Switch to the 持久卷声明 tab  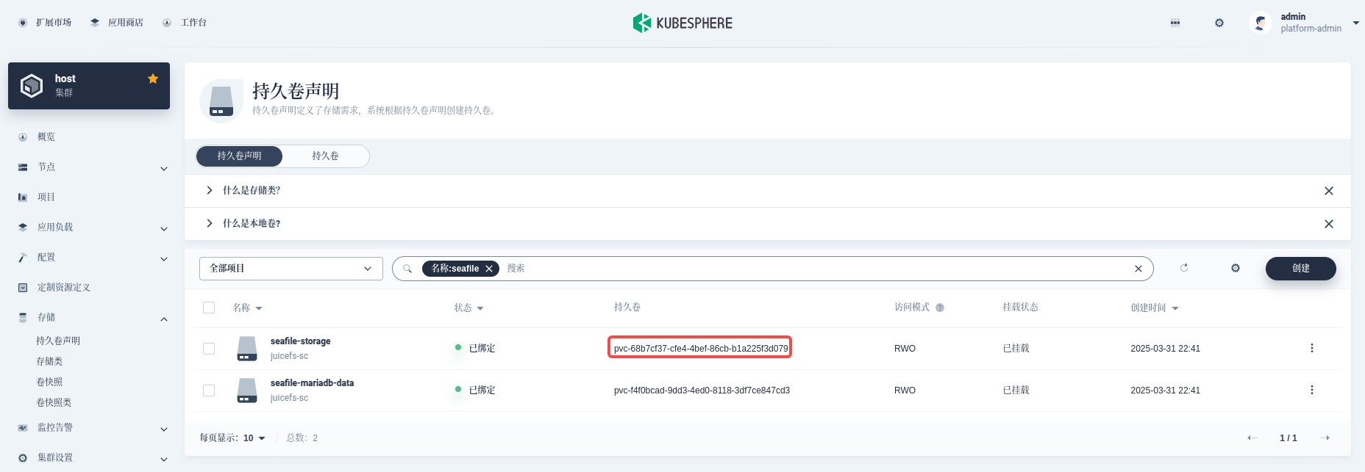pos(239,156)
